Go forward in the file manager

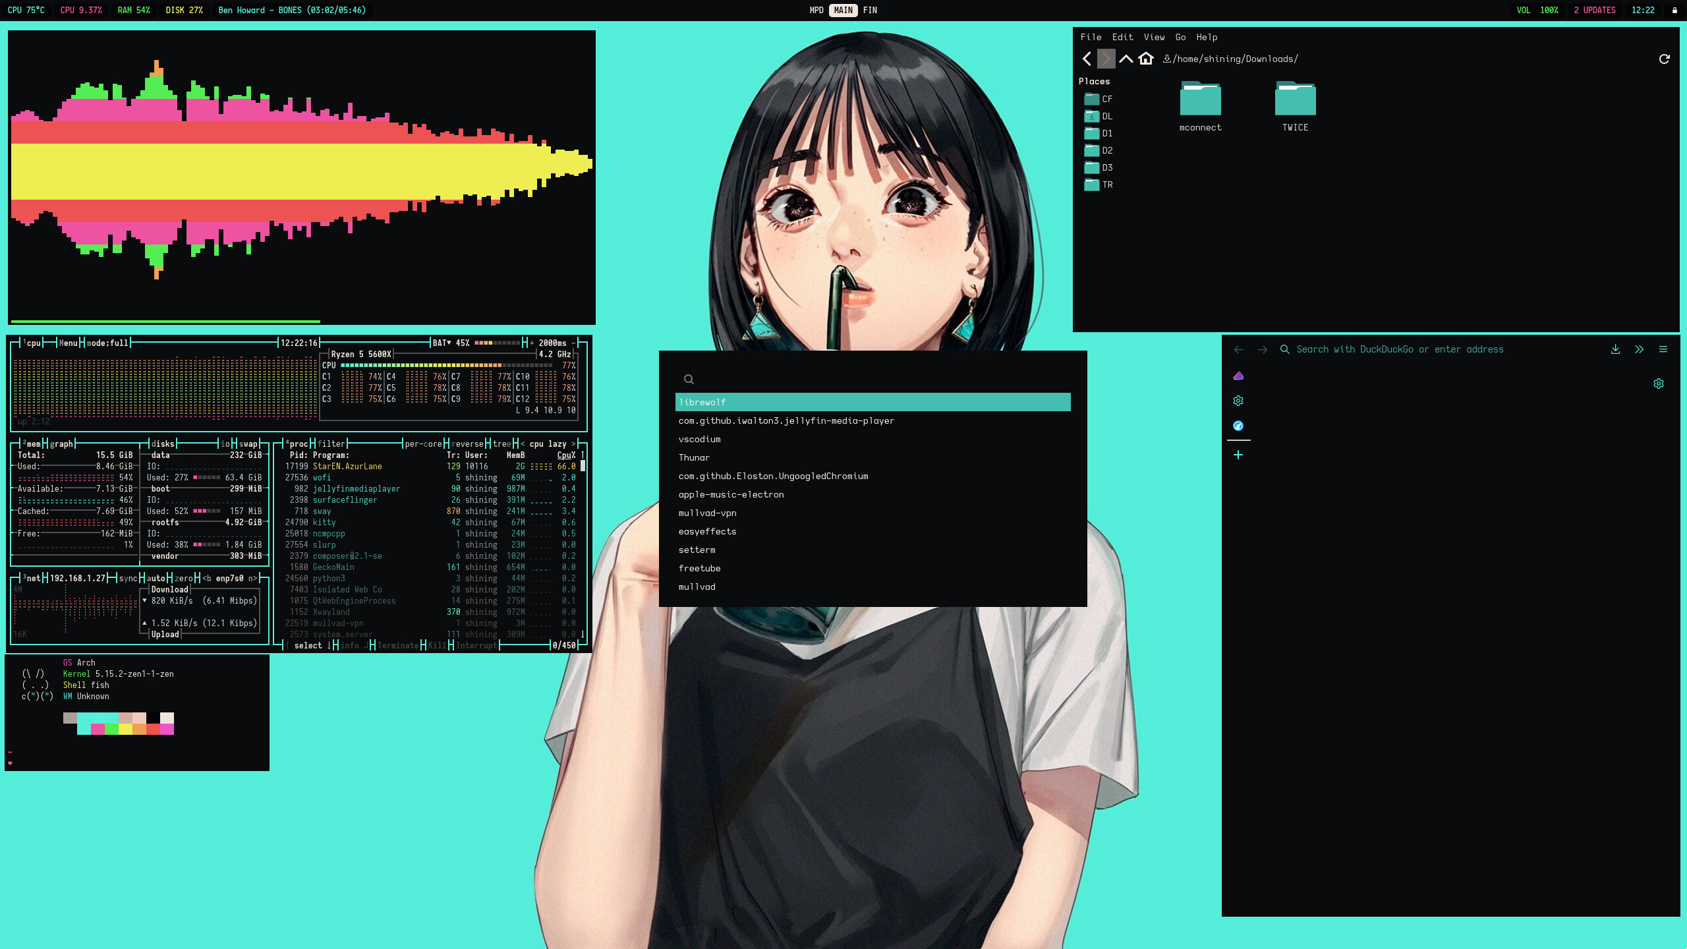pyautogui.click(x=1106, y=59)
